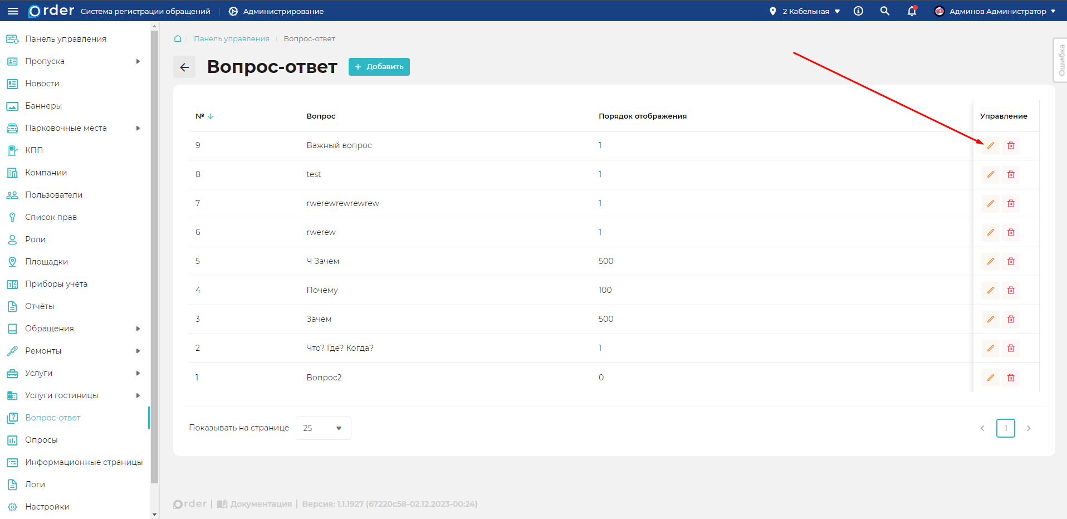Screen dimensions: 1067x519
Task: Open Новости in the sidebar
Action: tap(42, 84)
